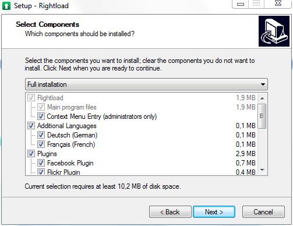Uncheck Context Menu Entry checkbox
The height and width of the screenshot is (226, 293).
pos(41,116)
